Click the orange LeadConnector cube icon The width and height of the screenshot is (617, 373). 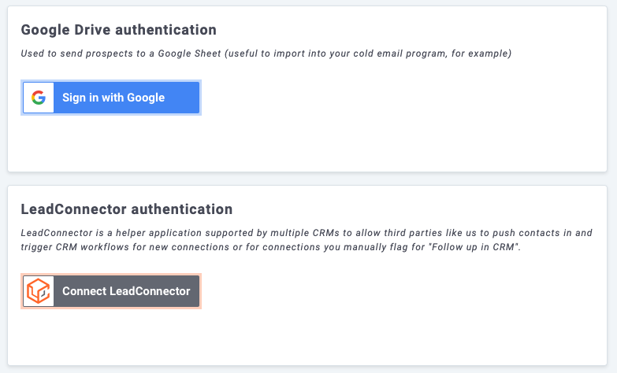[x=38, y=291]
